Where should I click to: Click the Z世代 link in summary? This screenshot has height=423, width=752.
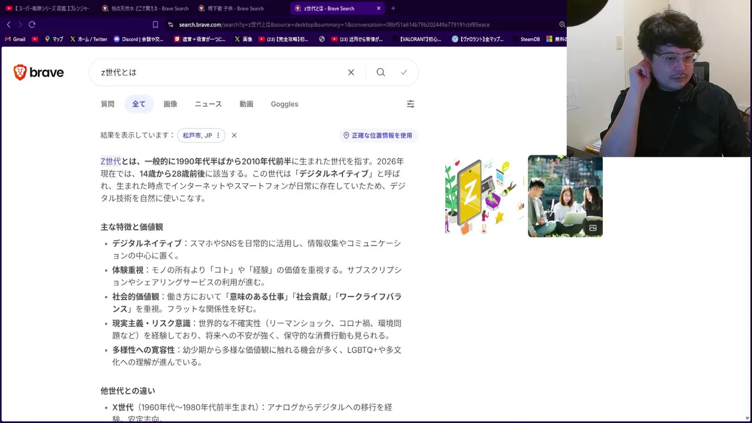click(110, 161)
